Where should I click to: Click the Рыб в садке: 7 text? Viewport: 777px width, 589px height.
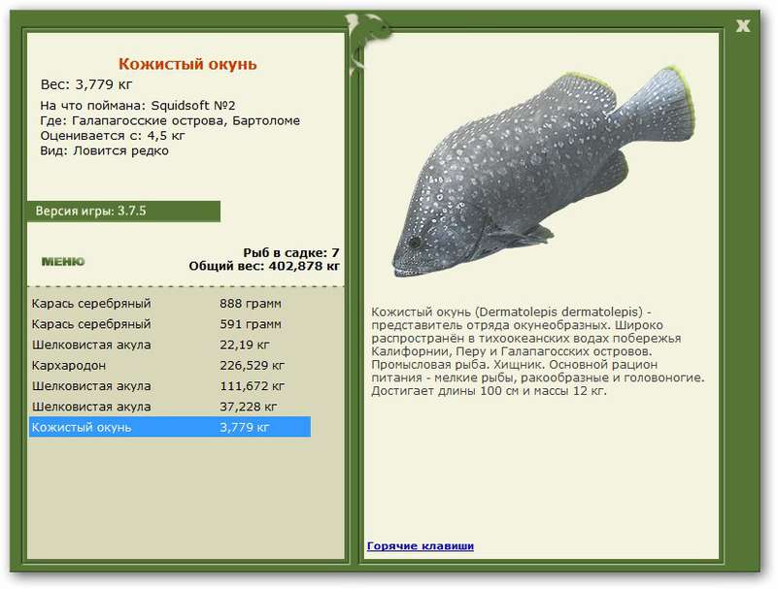290,253
